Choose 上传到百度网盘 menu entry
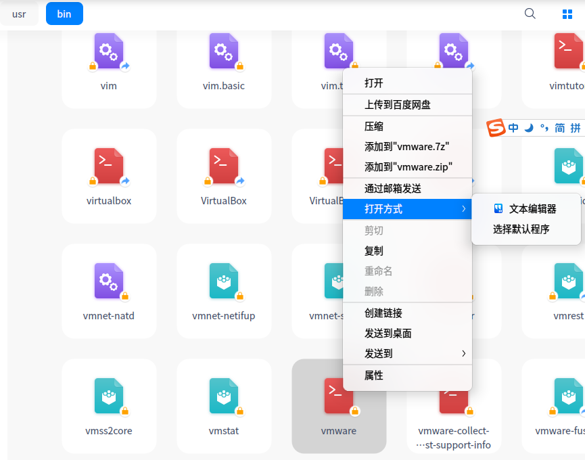This screenshot has width=585, height=460. [407, 105]
